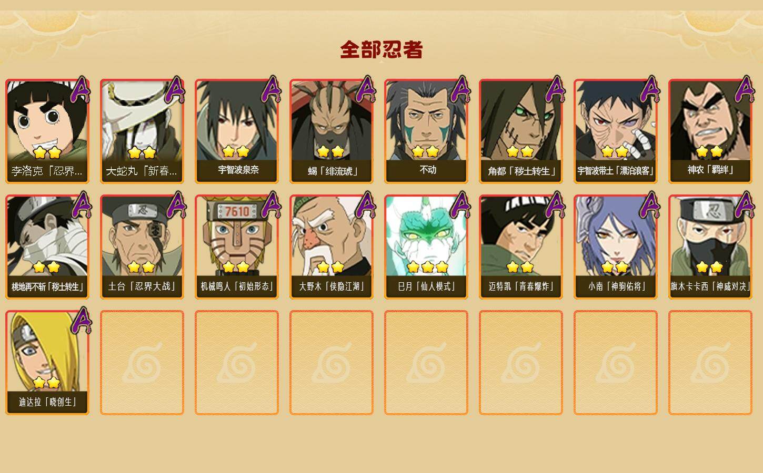The height and width of the screenshot is (473, 763).
Task: Open the 大蛇丸「新春」ninja card
Action: (142, 131)
